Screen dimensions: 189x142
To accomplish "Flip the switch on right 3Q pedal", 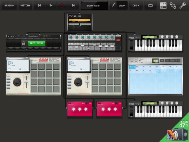I will click(x=116, y=103).
